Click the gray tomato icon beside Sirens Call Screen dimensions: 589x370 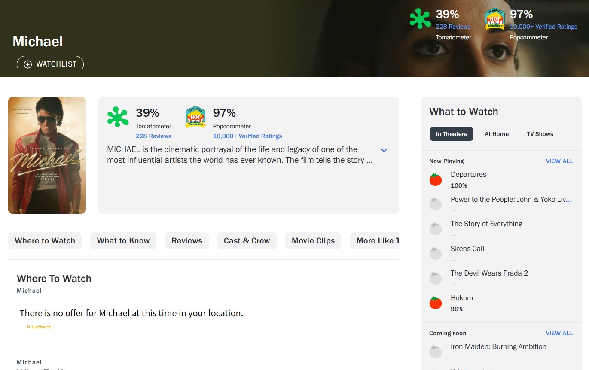tap(436, 253)
